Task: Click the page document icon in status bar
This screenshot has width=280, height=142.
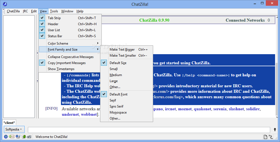Action: [x=265, y=137]
